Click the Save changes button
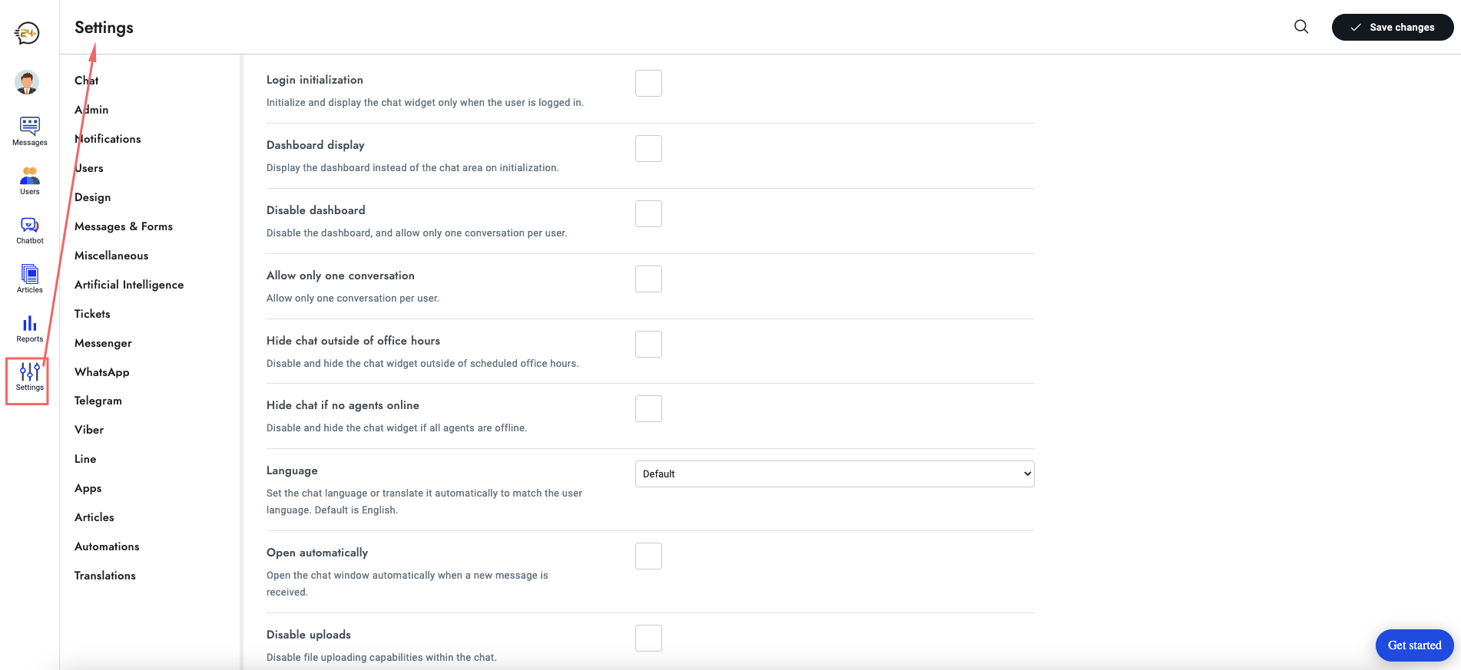 pyautogui.click(x=1393, y=27)
